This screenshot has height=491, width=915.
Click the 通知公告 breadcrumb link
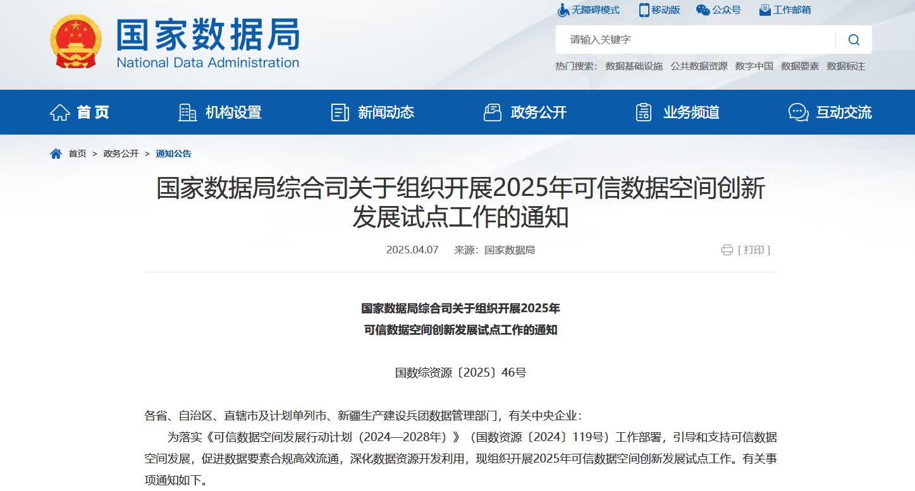click(x=173, y=154)
